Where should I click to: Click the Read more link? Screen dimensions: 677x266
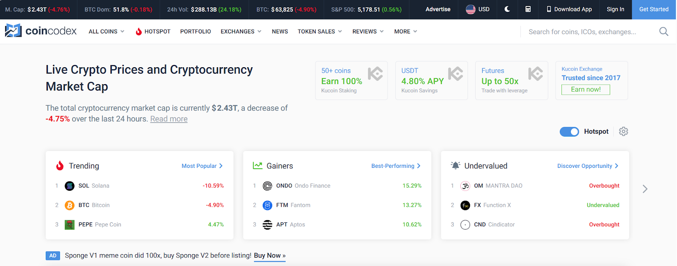tap(169, 119)
